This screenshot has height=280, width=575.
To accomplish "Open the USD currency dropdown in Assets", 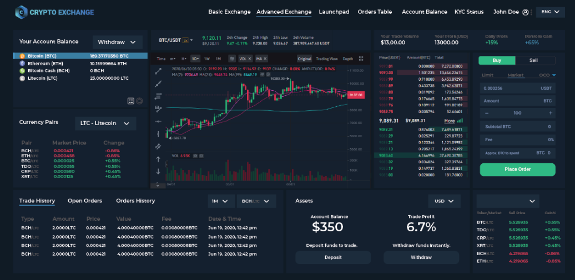I will 444,201.
